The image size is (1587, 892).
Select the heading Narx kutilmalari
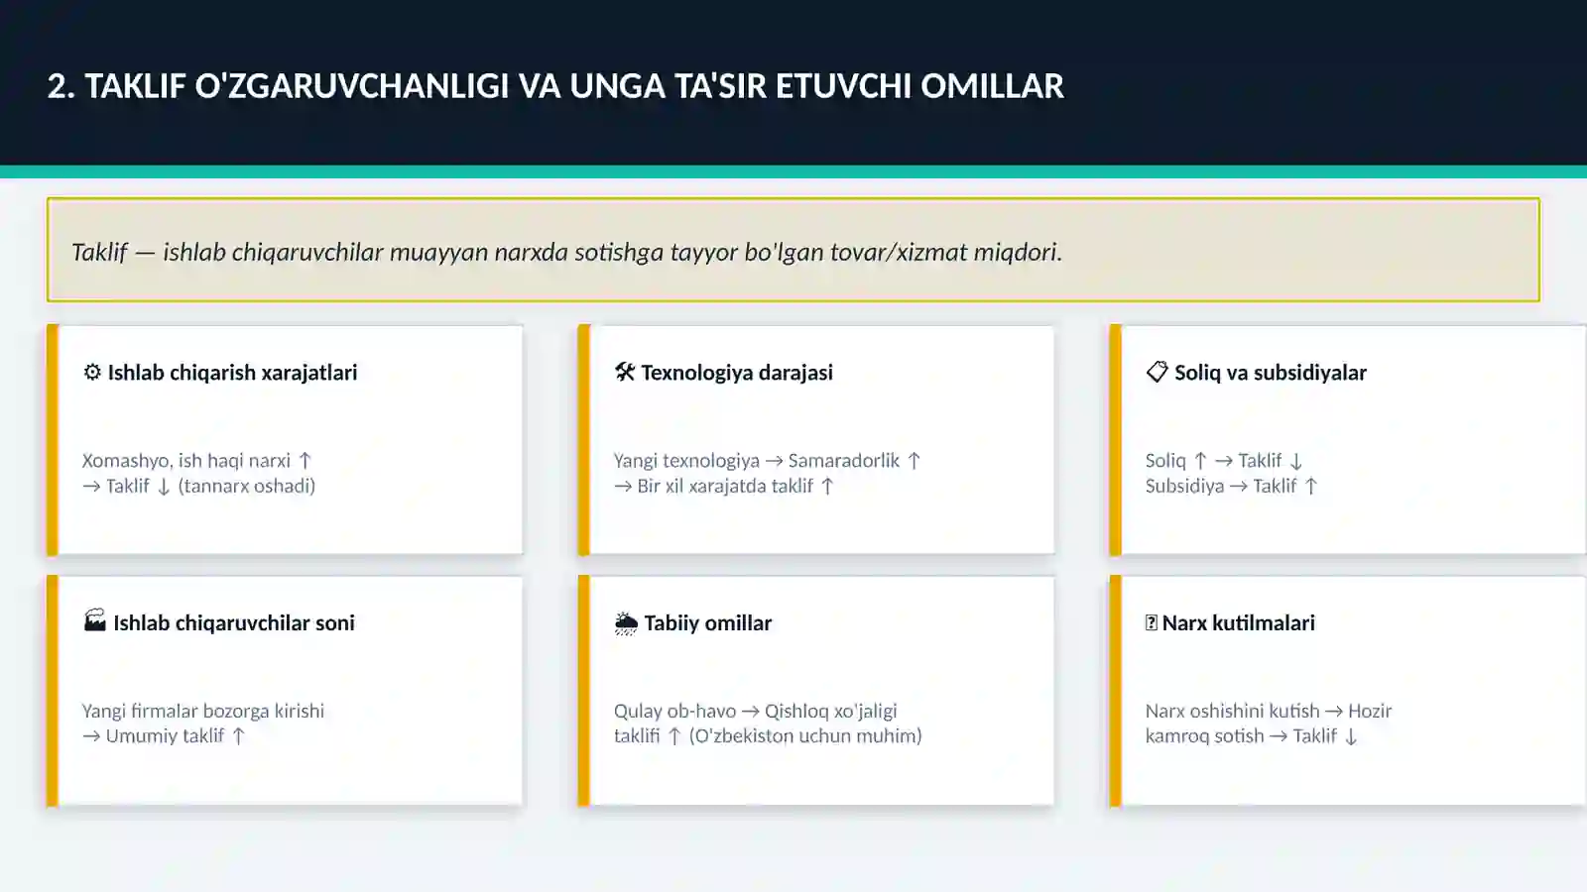pos(1239,623)
